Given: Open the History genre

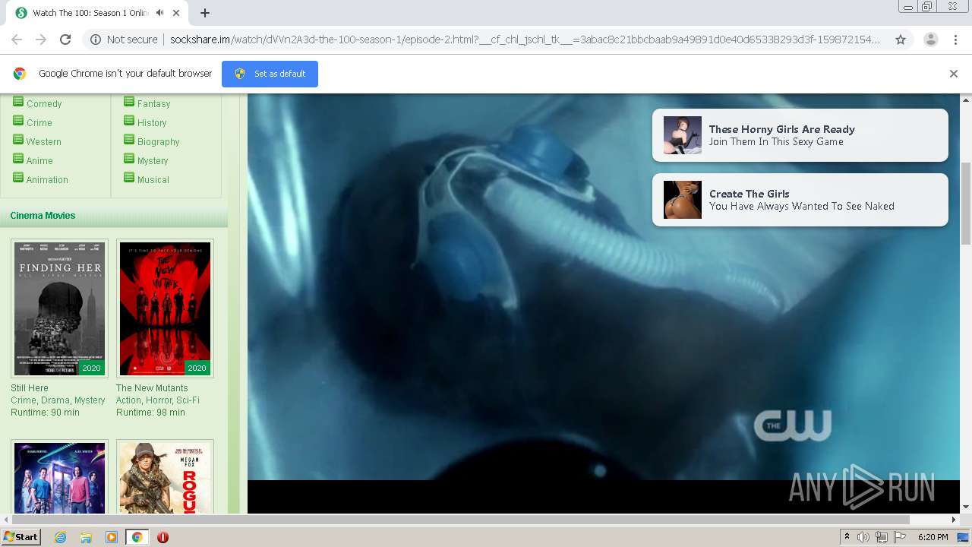Looking at the screenshot, I should click(152, 123).
